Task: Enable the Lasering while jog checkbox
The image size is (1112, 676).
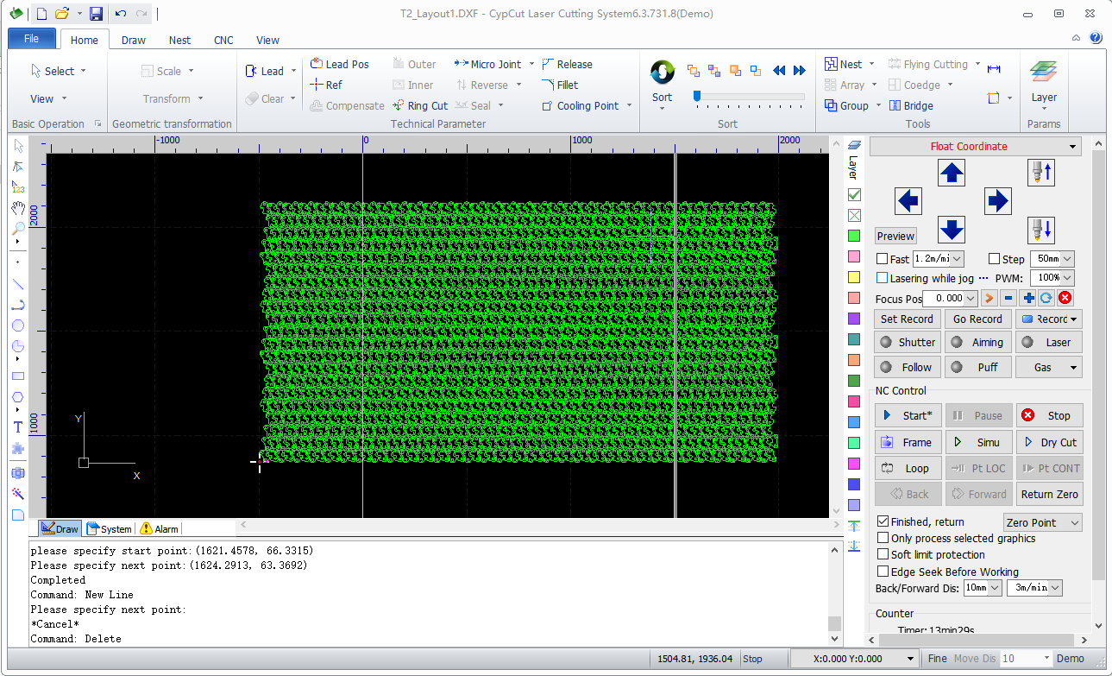Action: pyautogui.click(x=882, y=278)
